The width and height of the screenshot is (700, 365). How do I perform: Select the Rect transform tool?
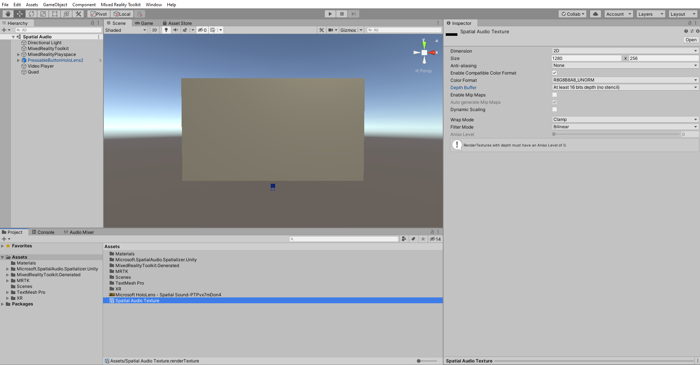click(x=55, y=14)
